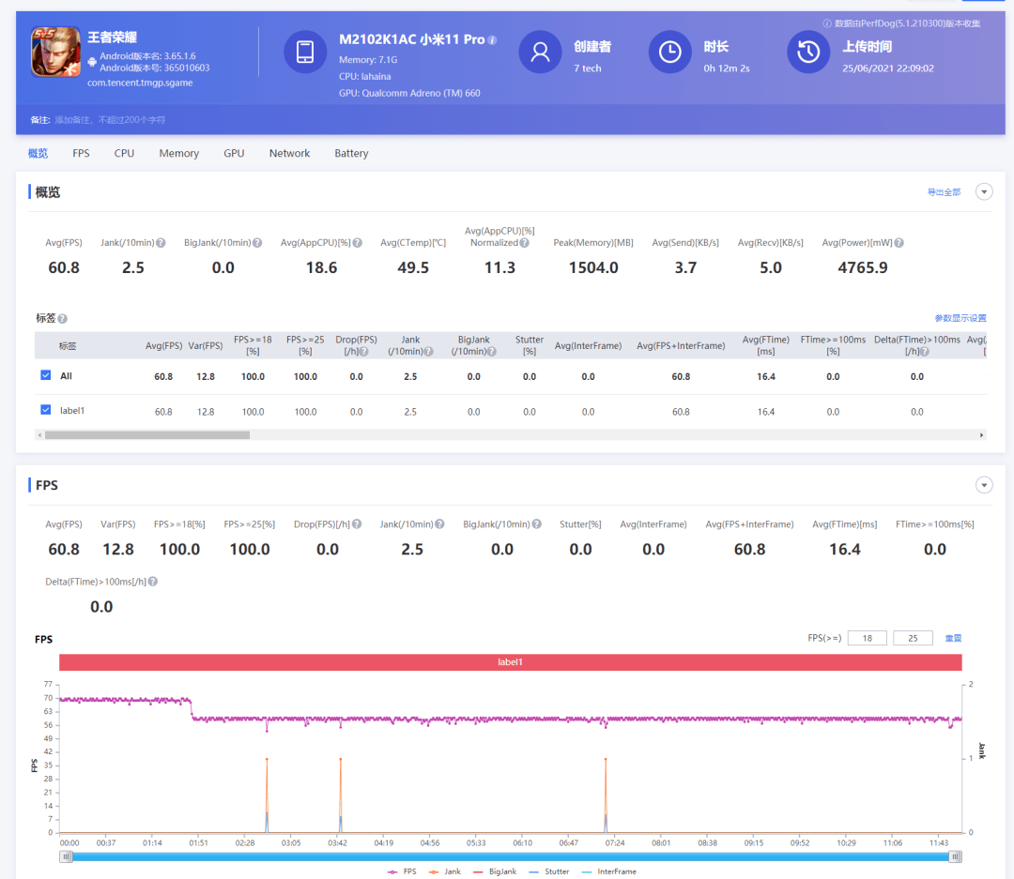Screen dimensions: 1014x879
Task: Open 参数显示设置 parameter display settings
Action: pos(960,318)
